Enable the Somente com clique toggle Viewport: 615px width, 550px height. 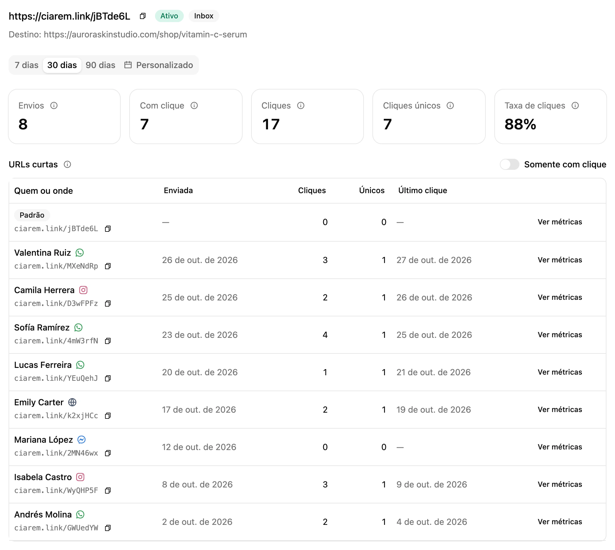[509, 164]
